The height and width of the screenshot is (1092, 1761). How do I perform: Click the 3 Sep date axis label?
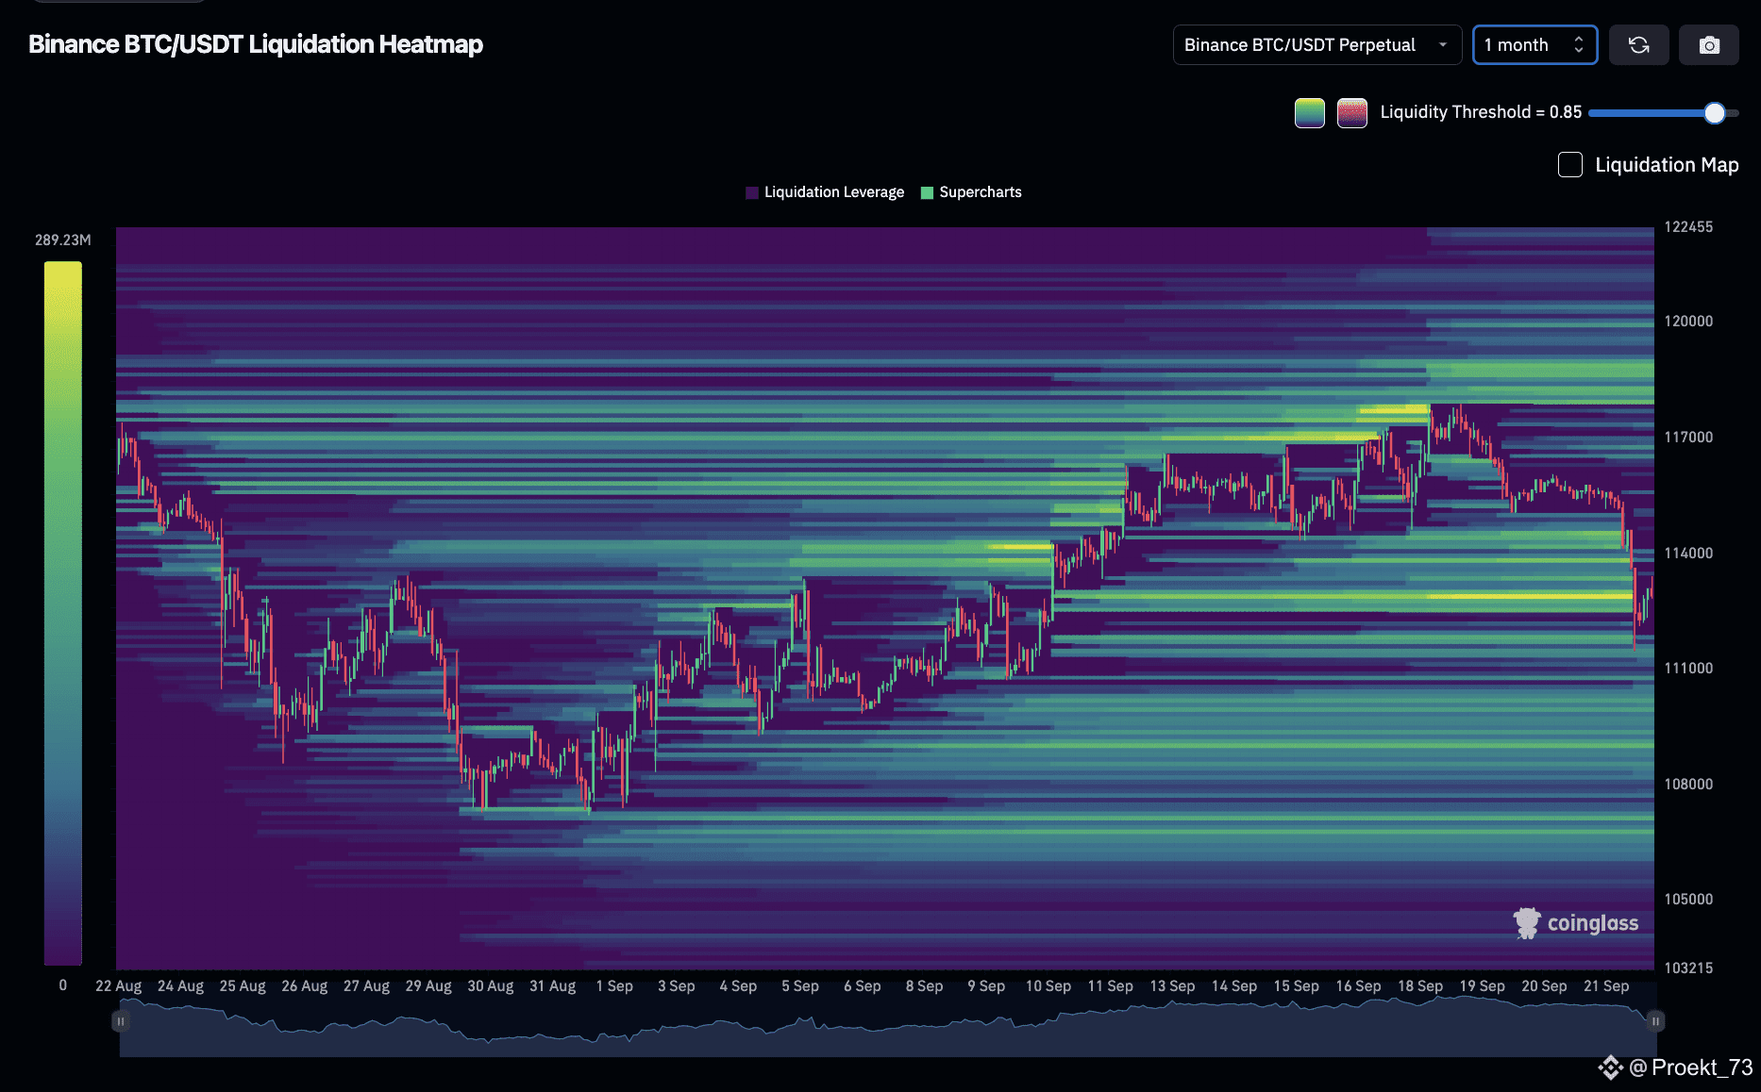(x=677, y=986)
